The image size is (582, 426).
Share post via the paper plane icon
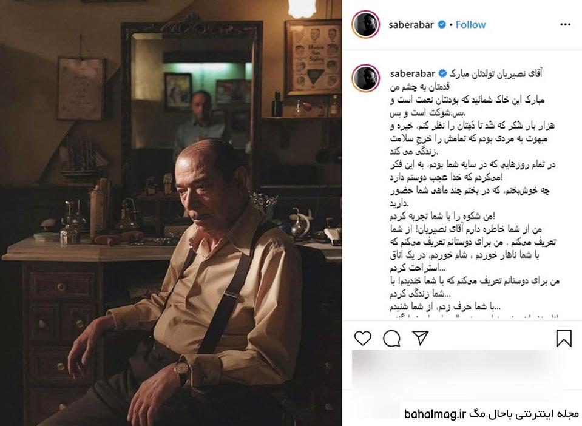coord(421,337)
